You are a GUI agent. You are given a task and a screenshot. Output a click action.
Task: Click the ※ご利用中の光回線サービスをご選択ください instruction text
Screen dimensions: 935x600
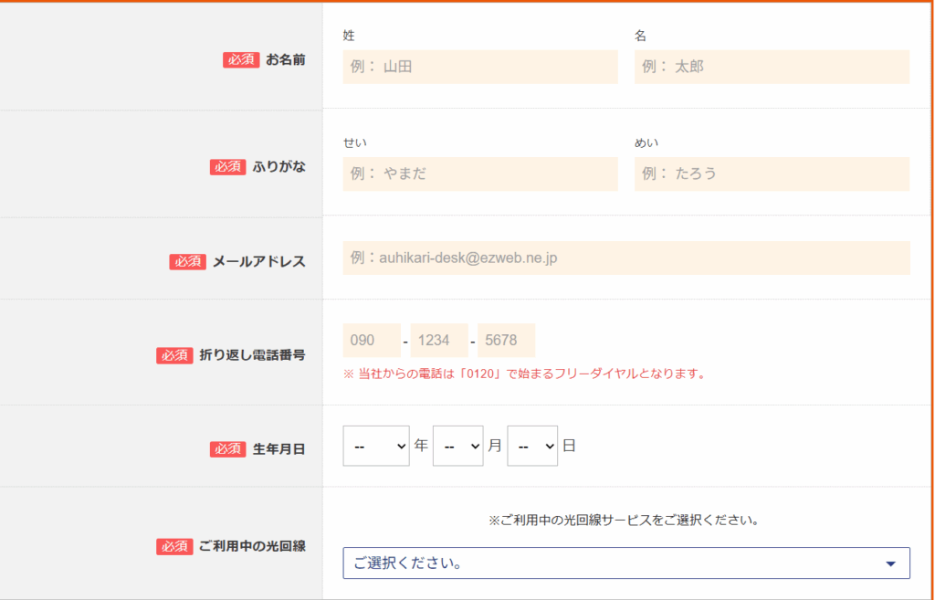click(x=624, y=521)
